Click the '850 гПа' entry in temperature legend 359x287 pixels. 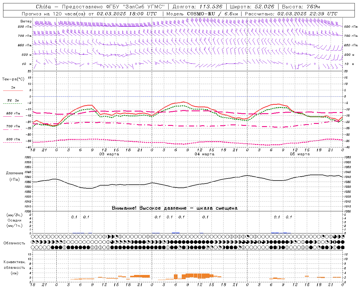[13, 114]
